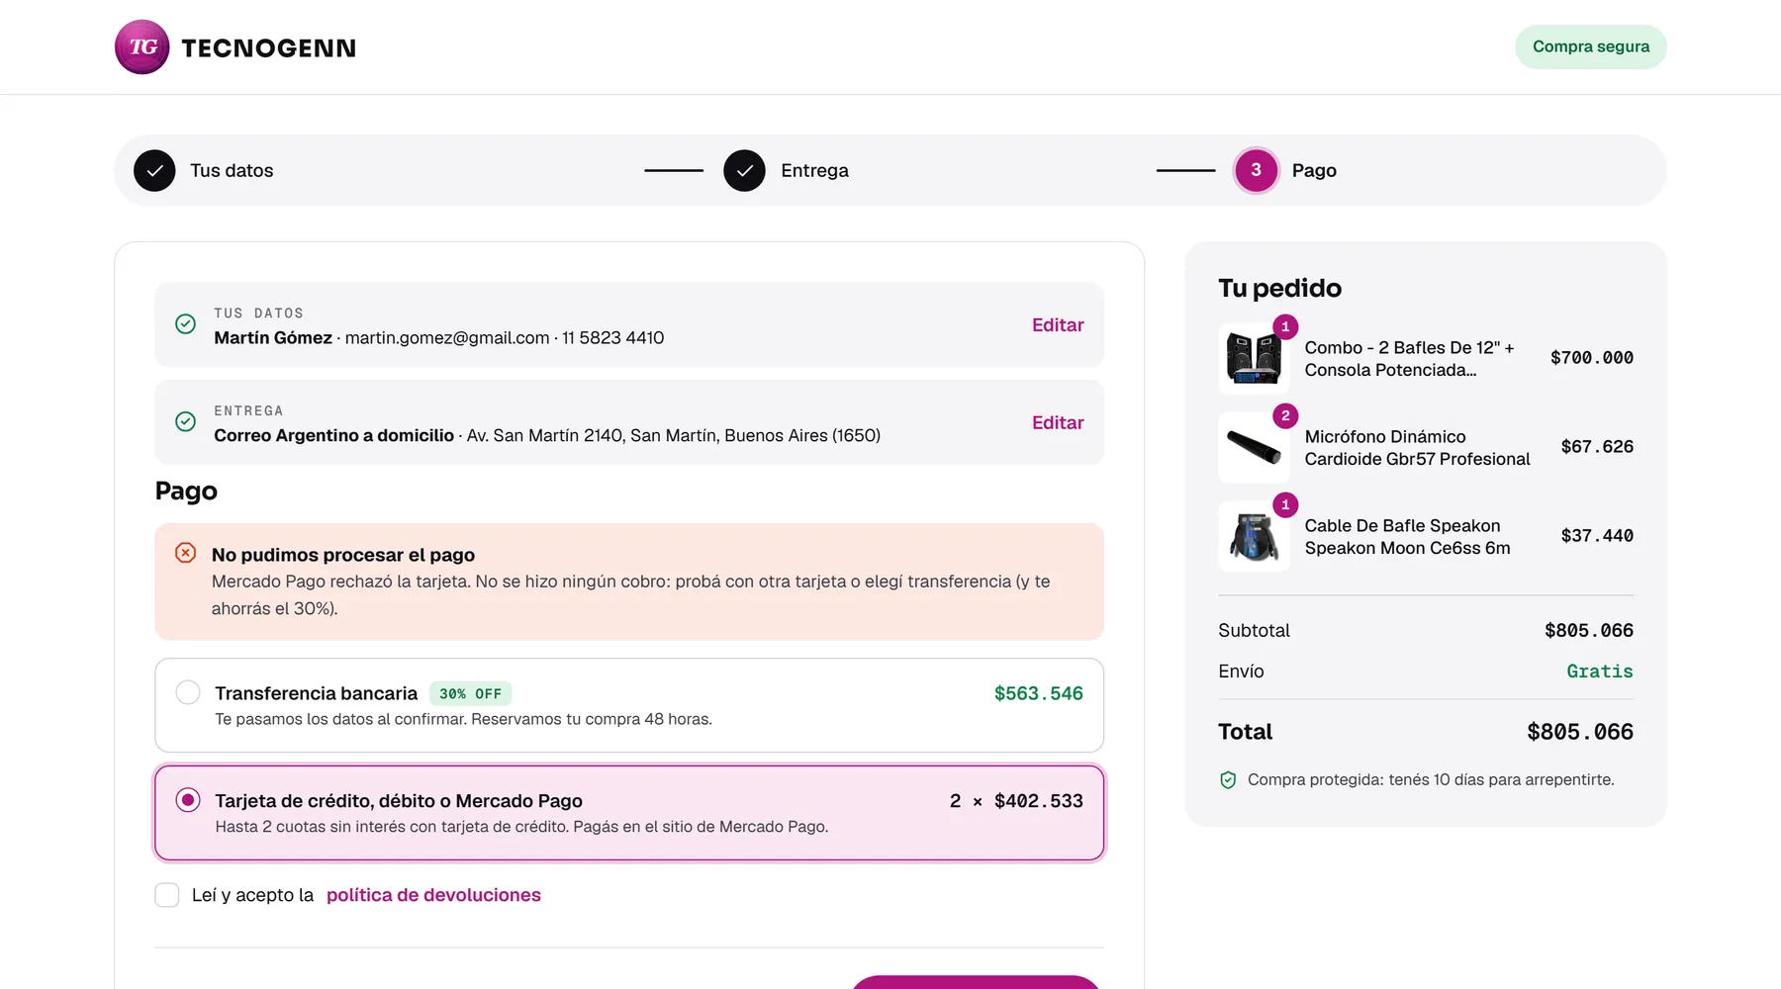Click martin.gomez@gmail.com contact text

click(x=447, y=337)
